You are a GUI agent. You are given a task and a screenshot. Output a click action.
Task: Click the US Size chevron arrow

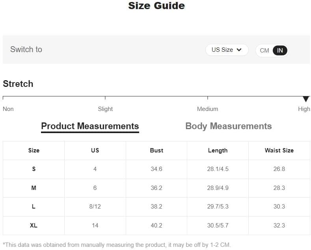[239, 50]
